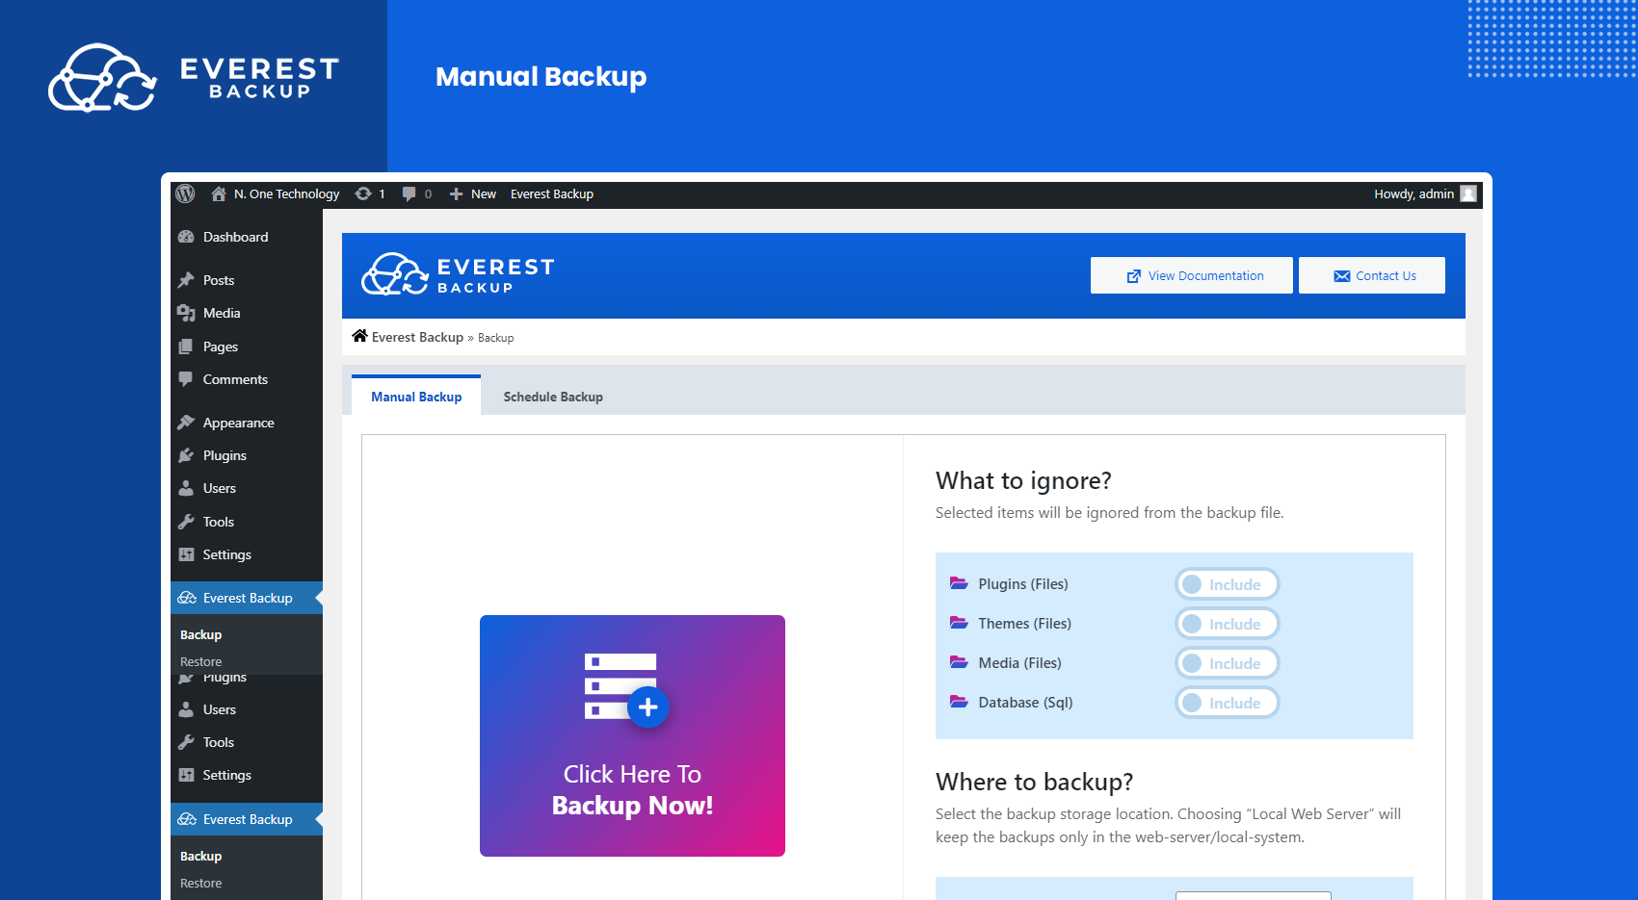Click the Pages icon in the sidebar

click(x=186, y=347)
